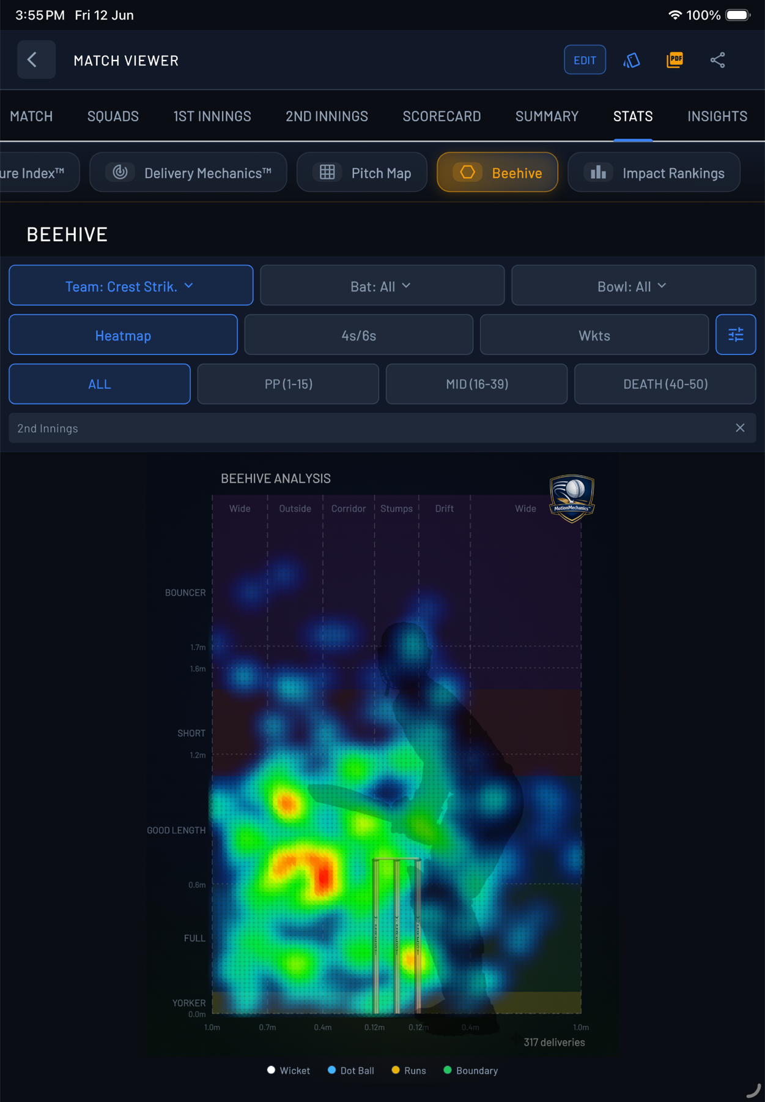Select the STATS tab
This screenshot has height=1102, width=765.
click(x=633, y=116)
